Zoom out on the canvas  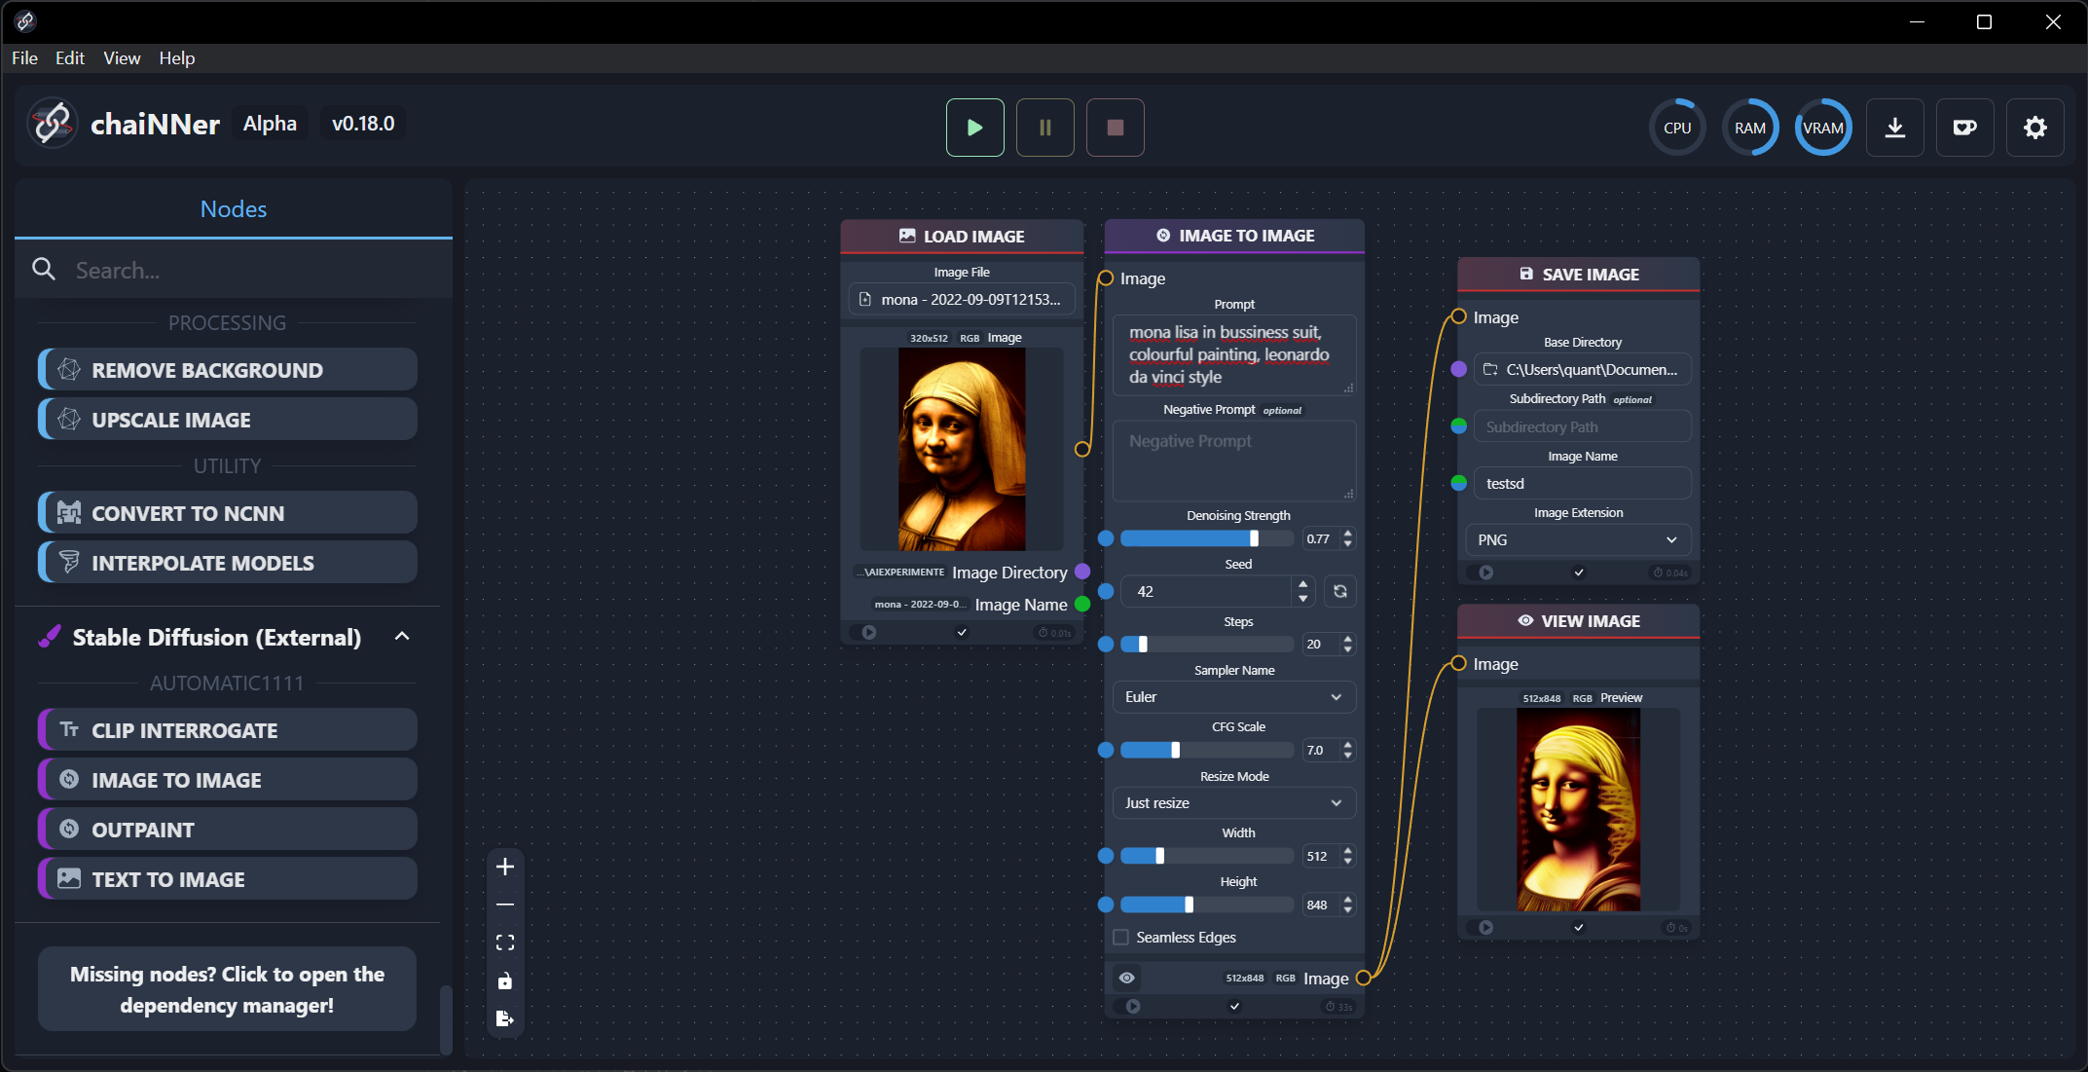tap(504, 905)
